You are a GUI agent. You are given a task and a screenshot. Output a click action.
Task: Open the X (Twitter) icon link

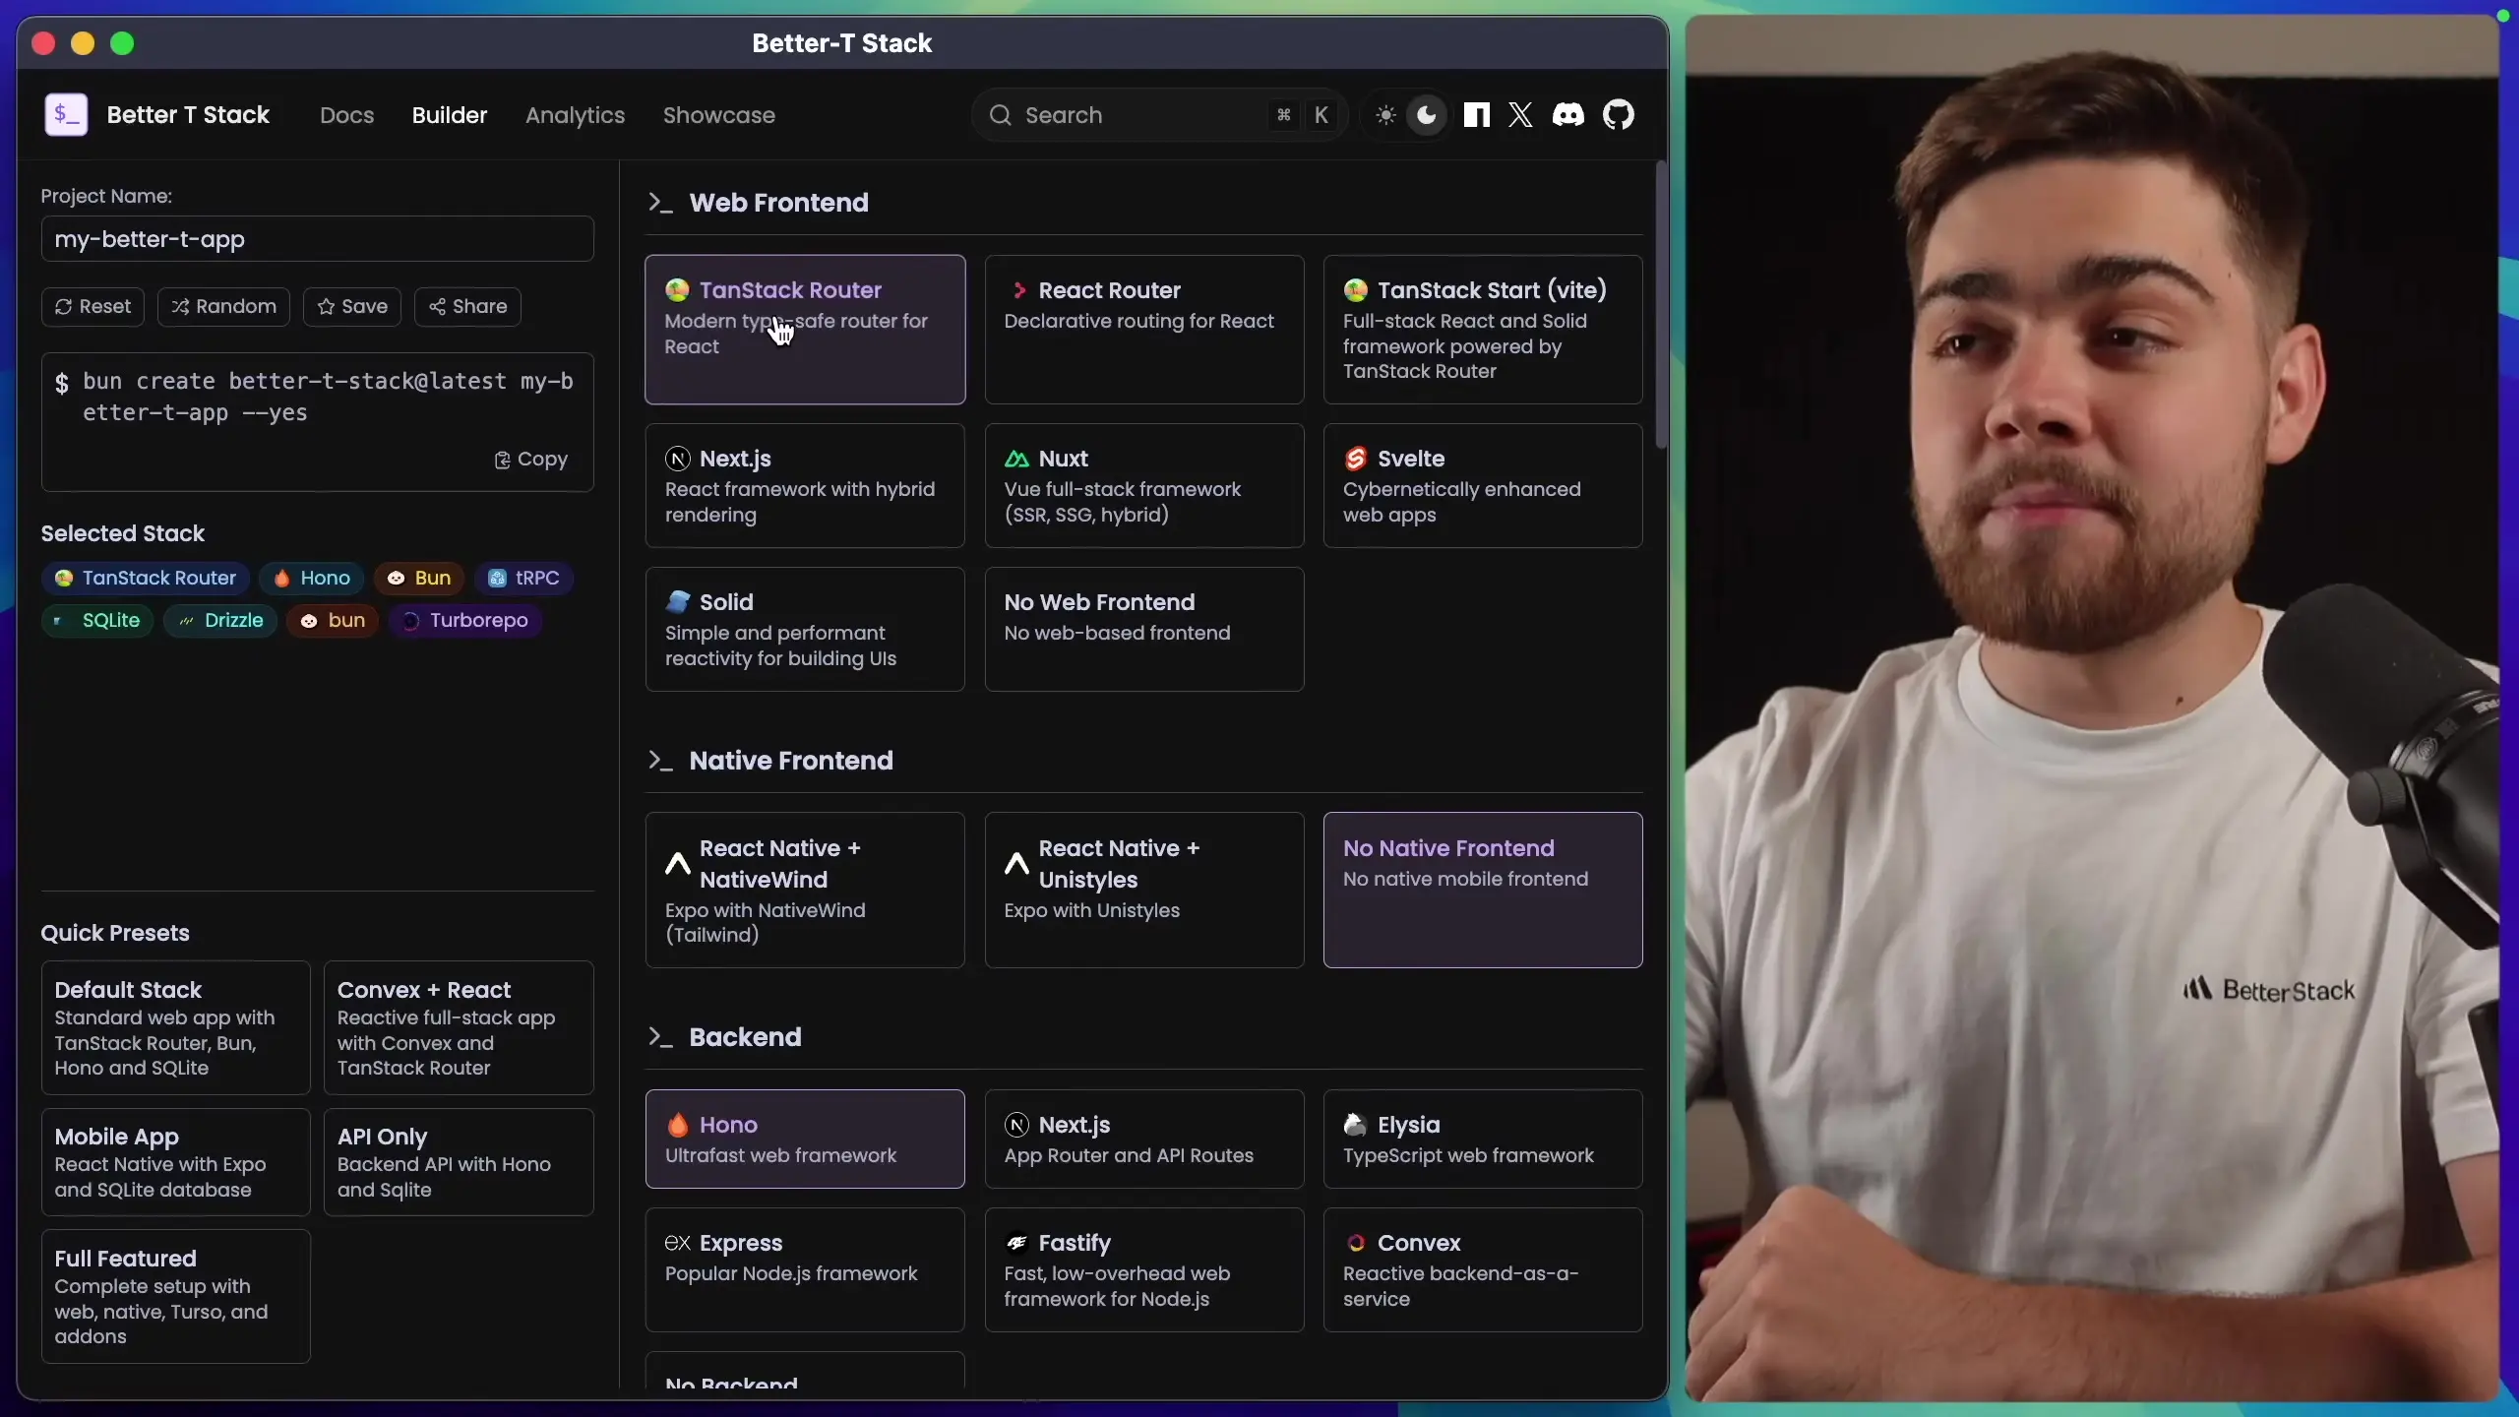1520,115
